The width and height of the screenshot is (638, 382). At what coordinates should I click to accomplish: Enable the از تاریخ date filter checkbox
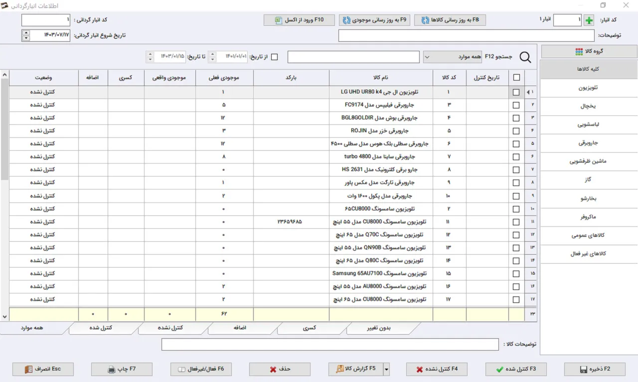(x=274, y=57)
